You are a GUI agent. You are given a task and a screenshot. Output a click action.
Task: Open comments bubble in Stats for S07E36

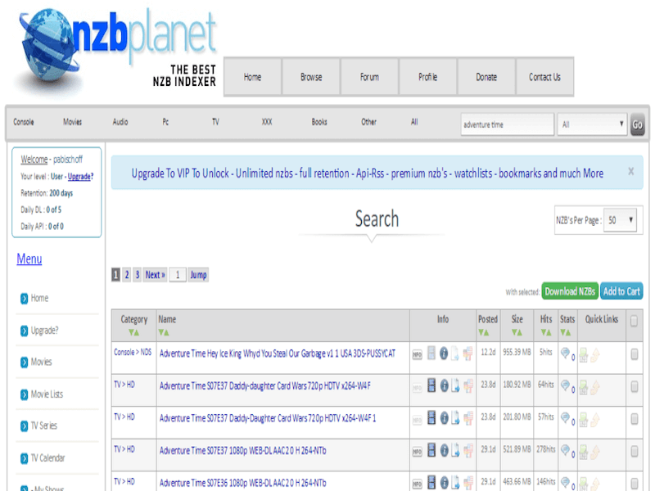click(565, 481)
